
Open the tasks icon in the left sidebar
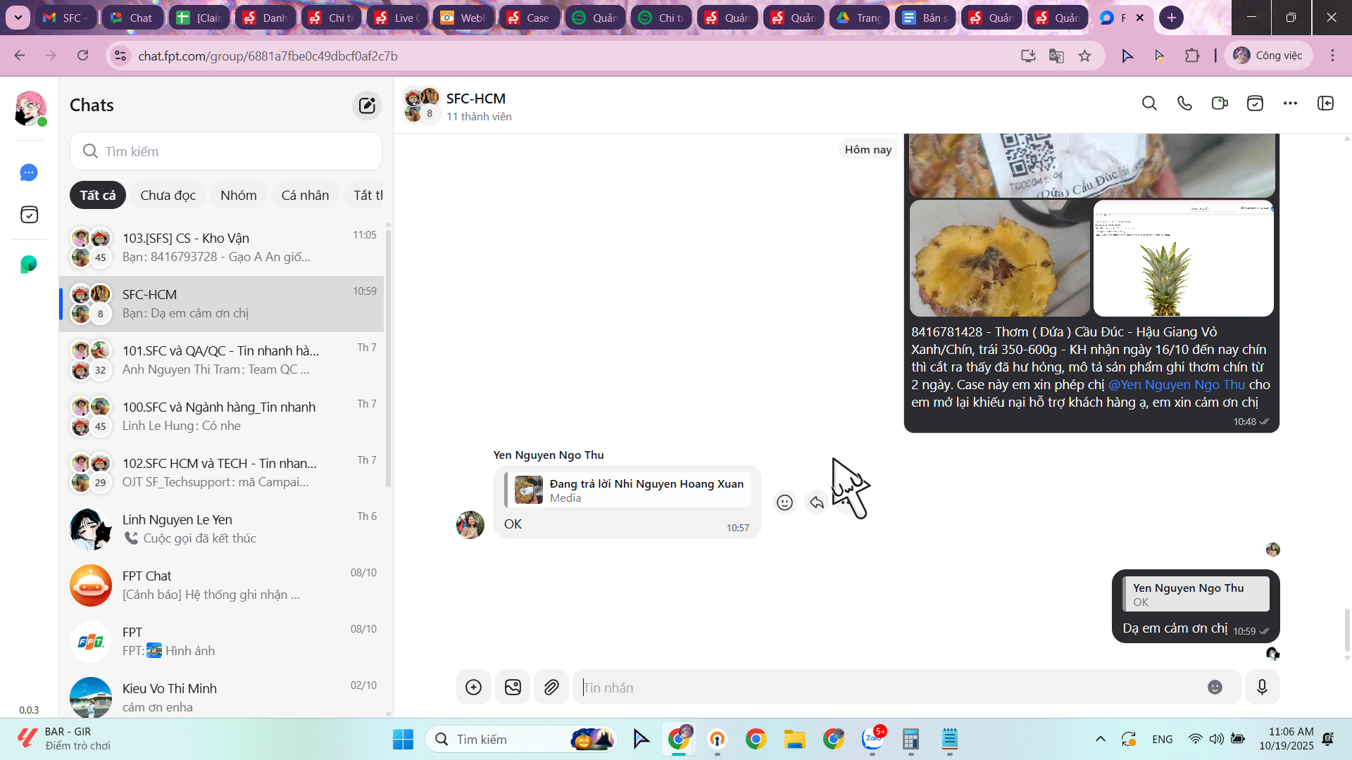point(29,215)
